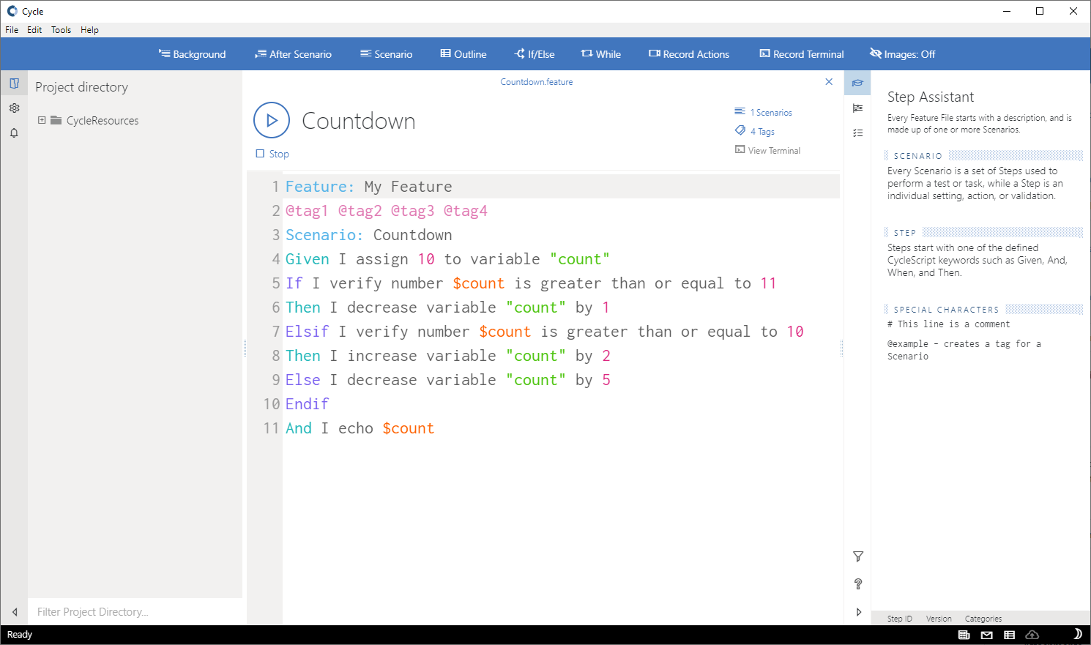The height and width of the screenshot is (645, 1091).
Task: Open the File menu
Action: [12, 30]
